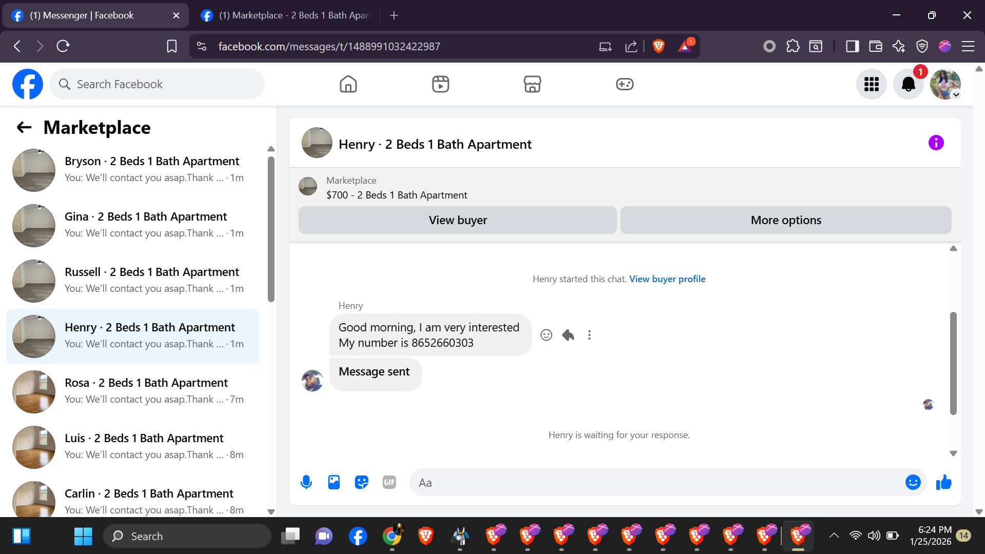
Task: Choose a sticker
Action: coord(362,482)
